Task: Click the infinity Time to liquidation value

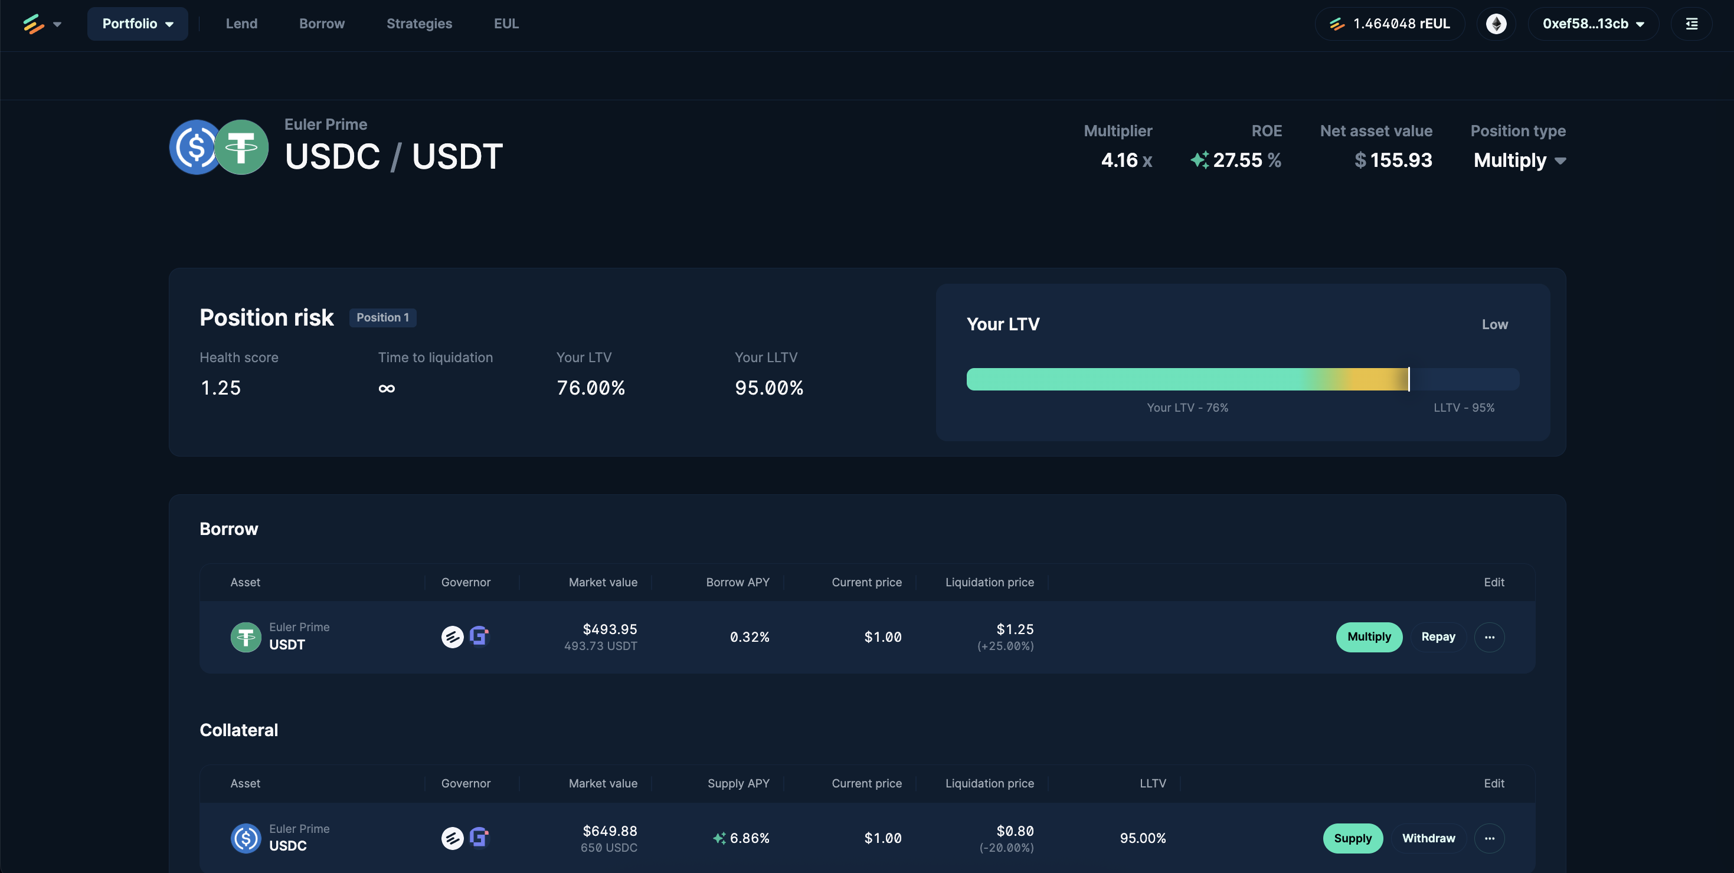Action: 387,388
